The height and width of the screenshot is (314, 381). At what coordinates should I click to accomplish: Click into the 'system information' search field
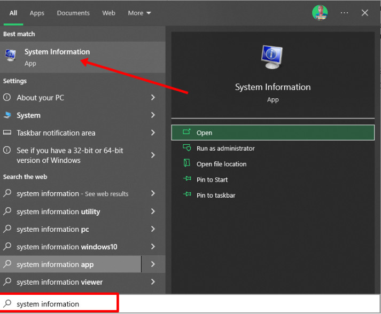point(190,303)
